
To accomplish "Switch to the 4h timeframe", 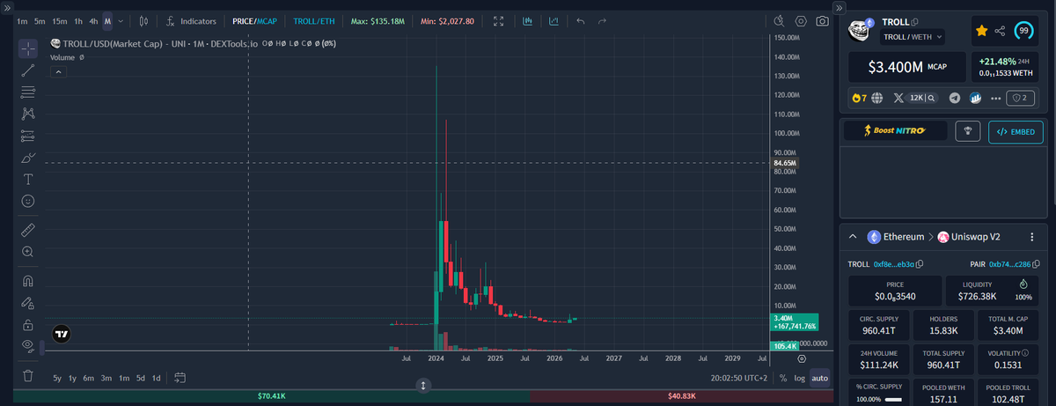I will (93, 20).
